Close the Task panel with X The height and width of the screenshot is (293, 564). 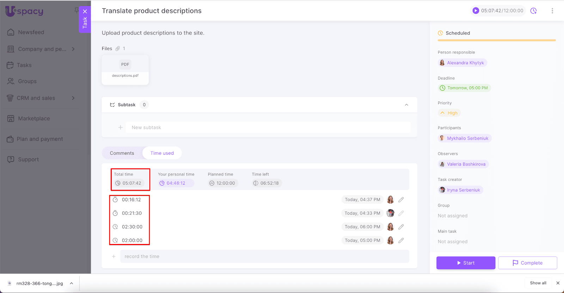click(85, 11)
